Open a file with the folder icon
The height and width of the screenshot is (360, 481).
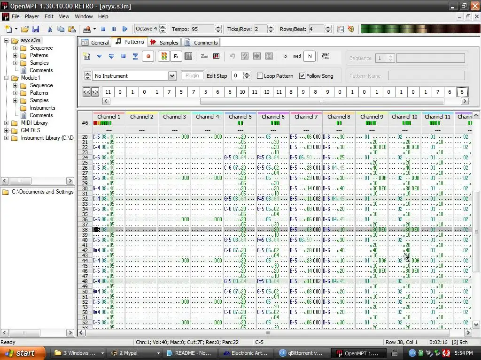click(x=25, y=29)
